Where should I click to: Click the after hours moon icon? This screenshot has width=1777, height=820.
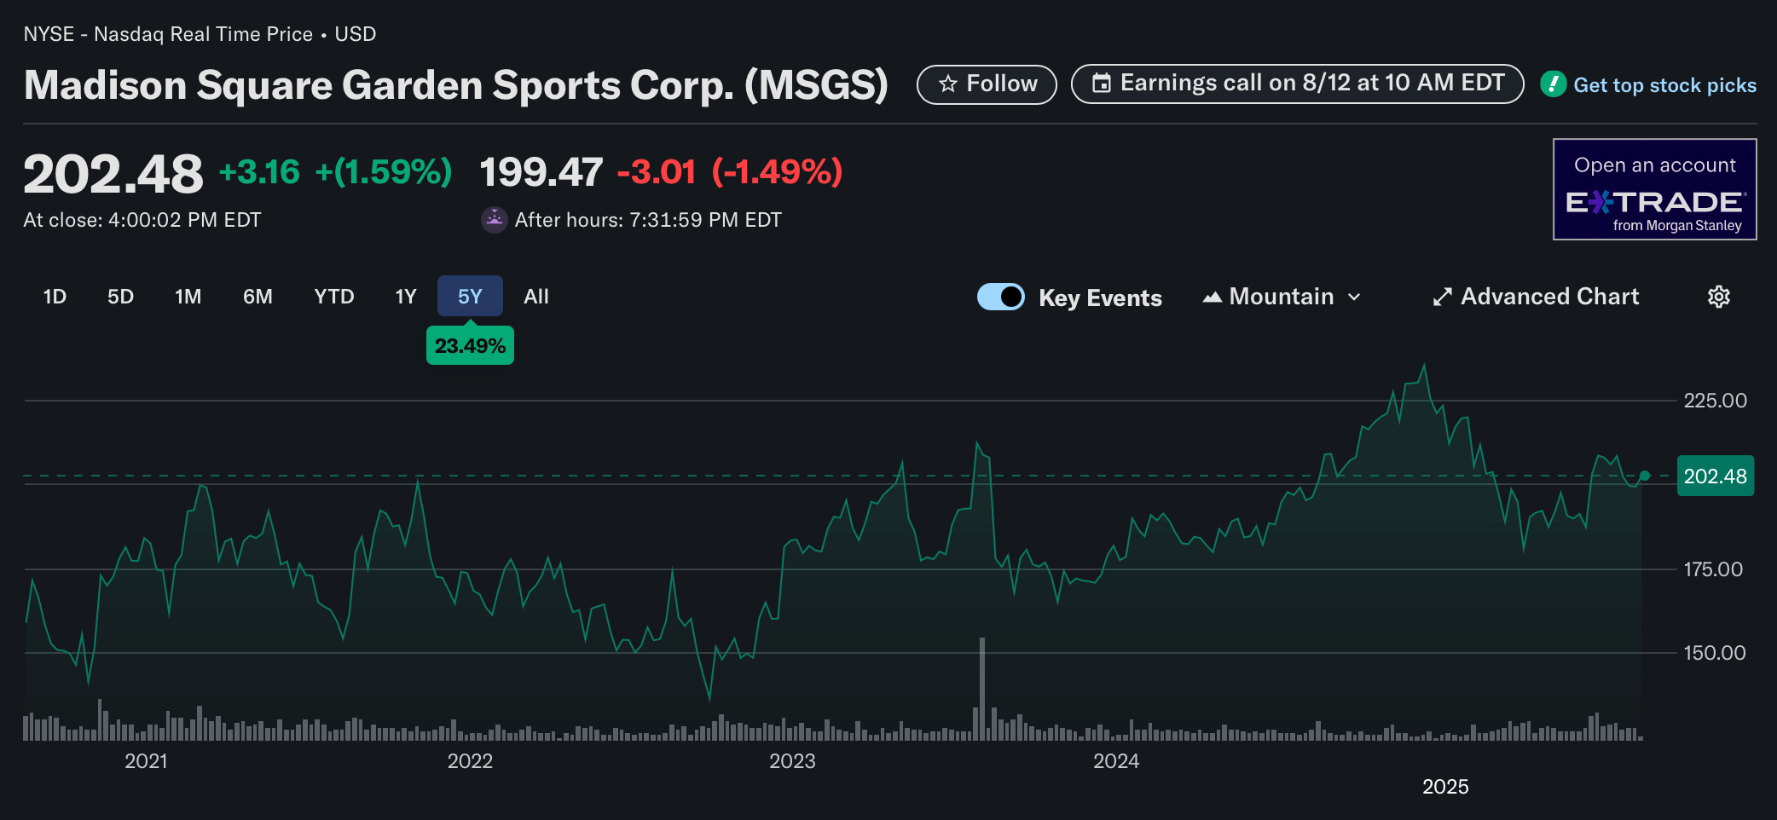click(x=495, y=220)
